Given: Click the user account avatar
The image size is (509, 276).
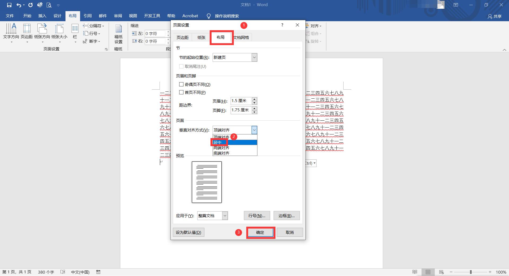Looking at the screenshot, I should (441, 5).
